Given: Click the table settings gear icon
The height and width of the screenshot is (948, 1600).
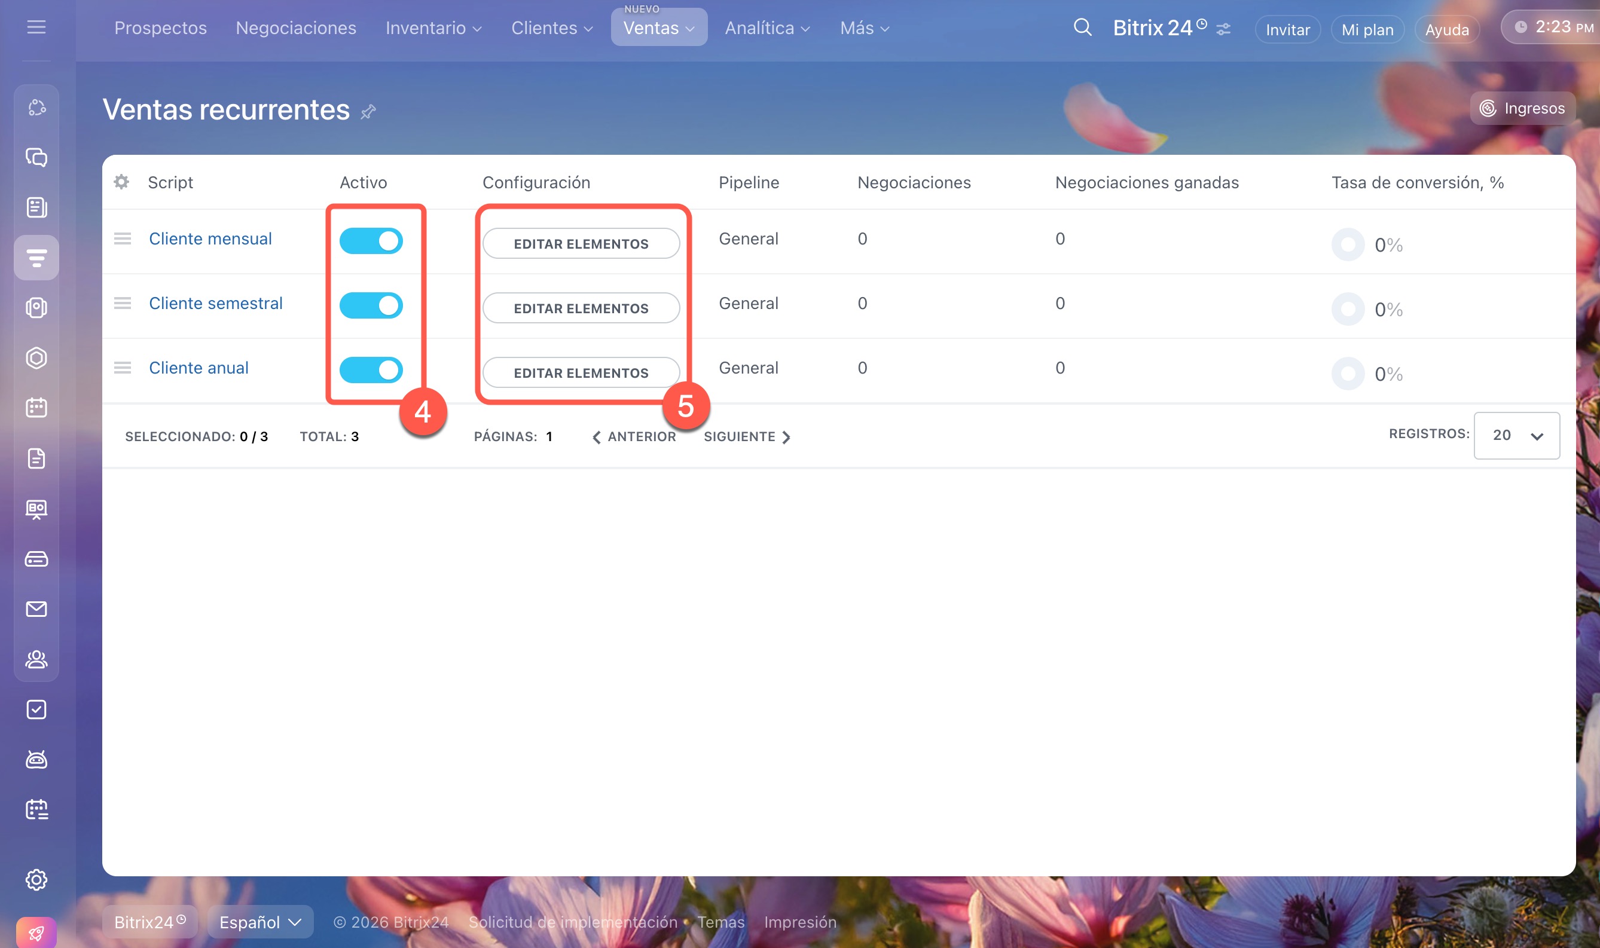Looking at the screenshot, I should pos(121,182).
